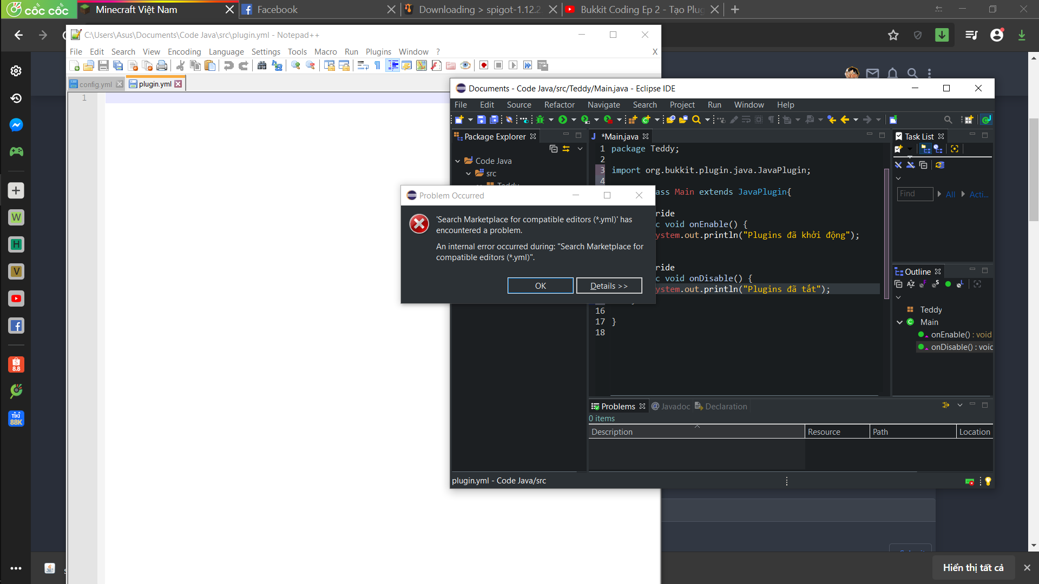1039x584 pixels.
Task: Click Notepad++ Find binoculars icon
Action: [262, 65]
